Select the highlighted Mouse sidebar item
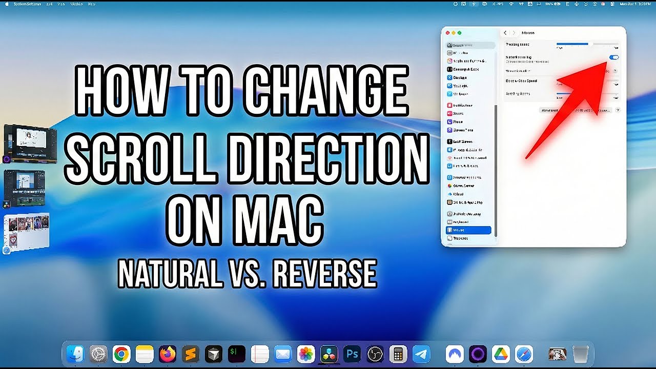This screenshot has width=656, height=369. [468, 230]
